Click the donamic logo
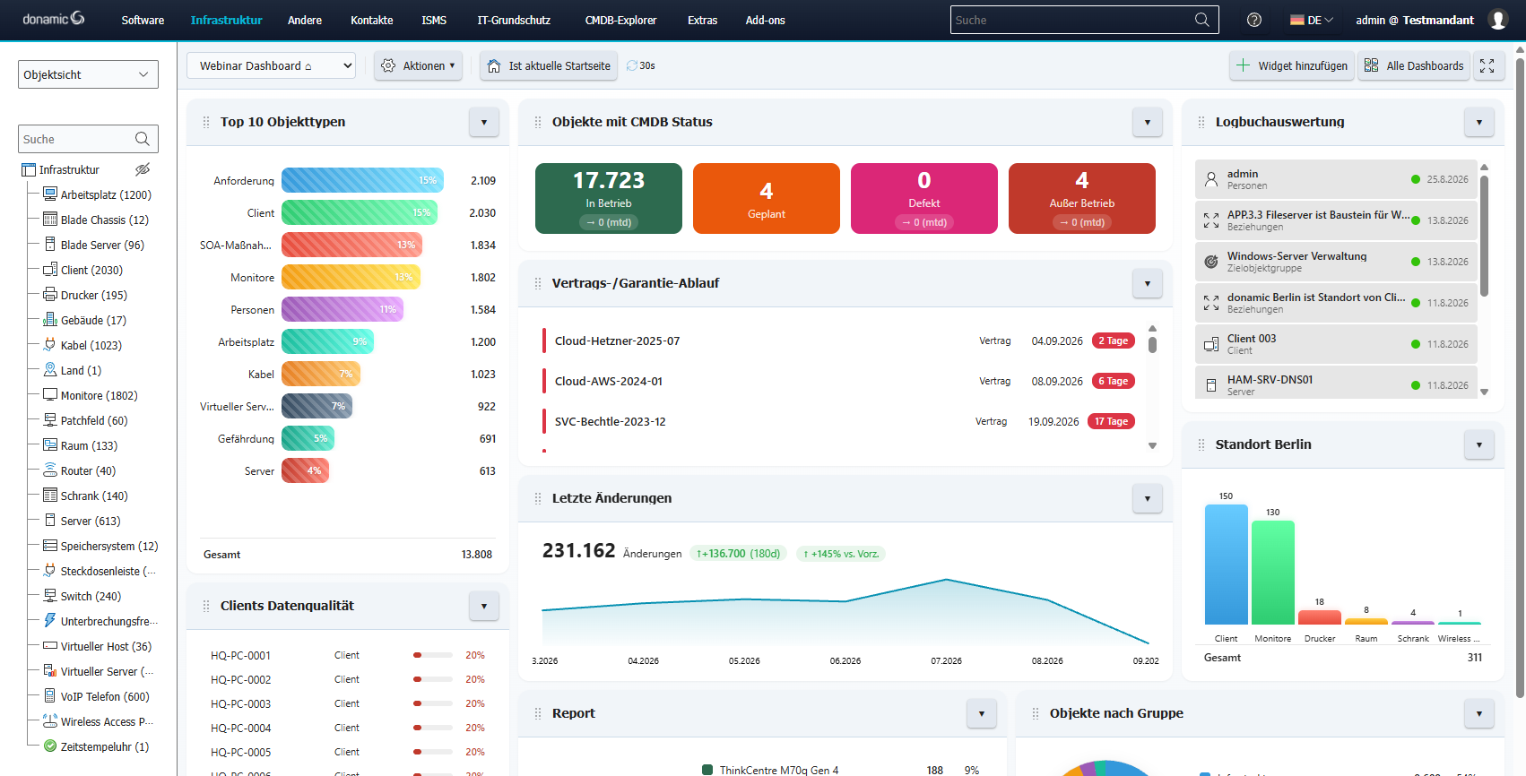 point(54,19)
